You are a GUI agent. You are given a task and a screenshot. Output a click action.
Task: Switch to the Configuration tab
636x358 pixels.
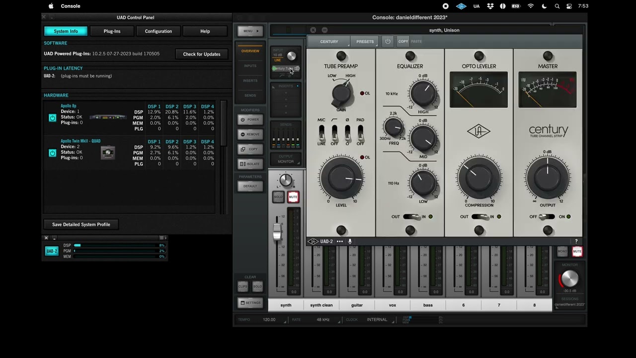tap(159, 31)
